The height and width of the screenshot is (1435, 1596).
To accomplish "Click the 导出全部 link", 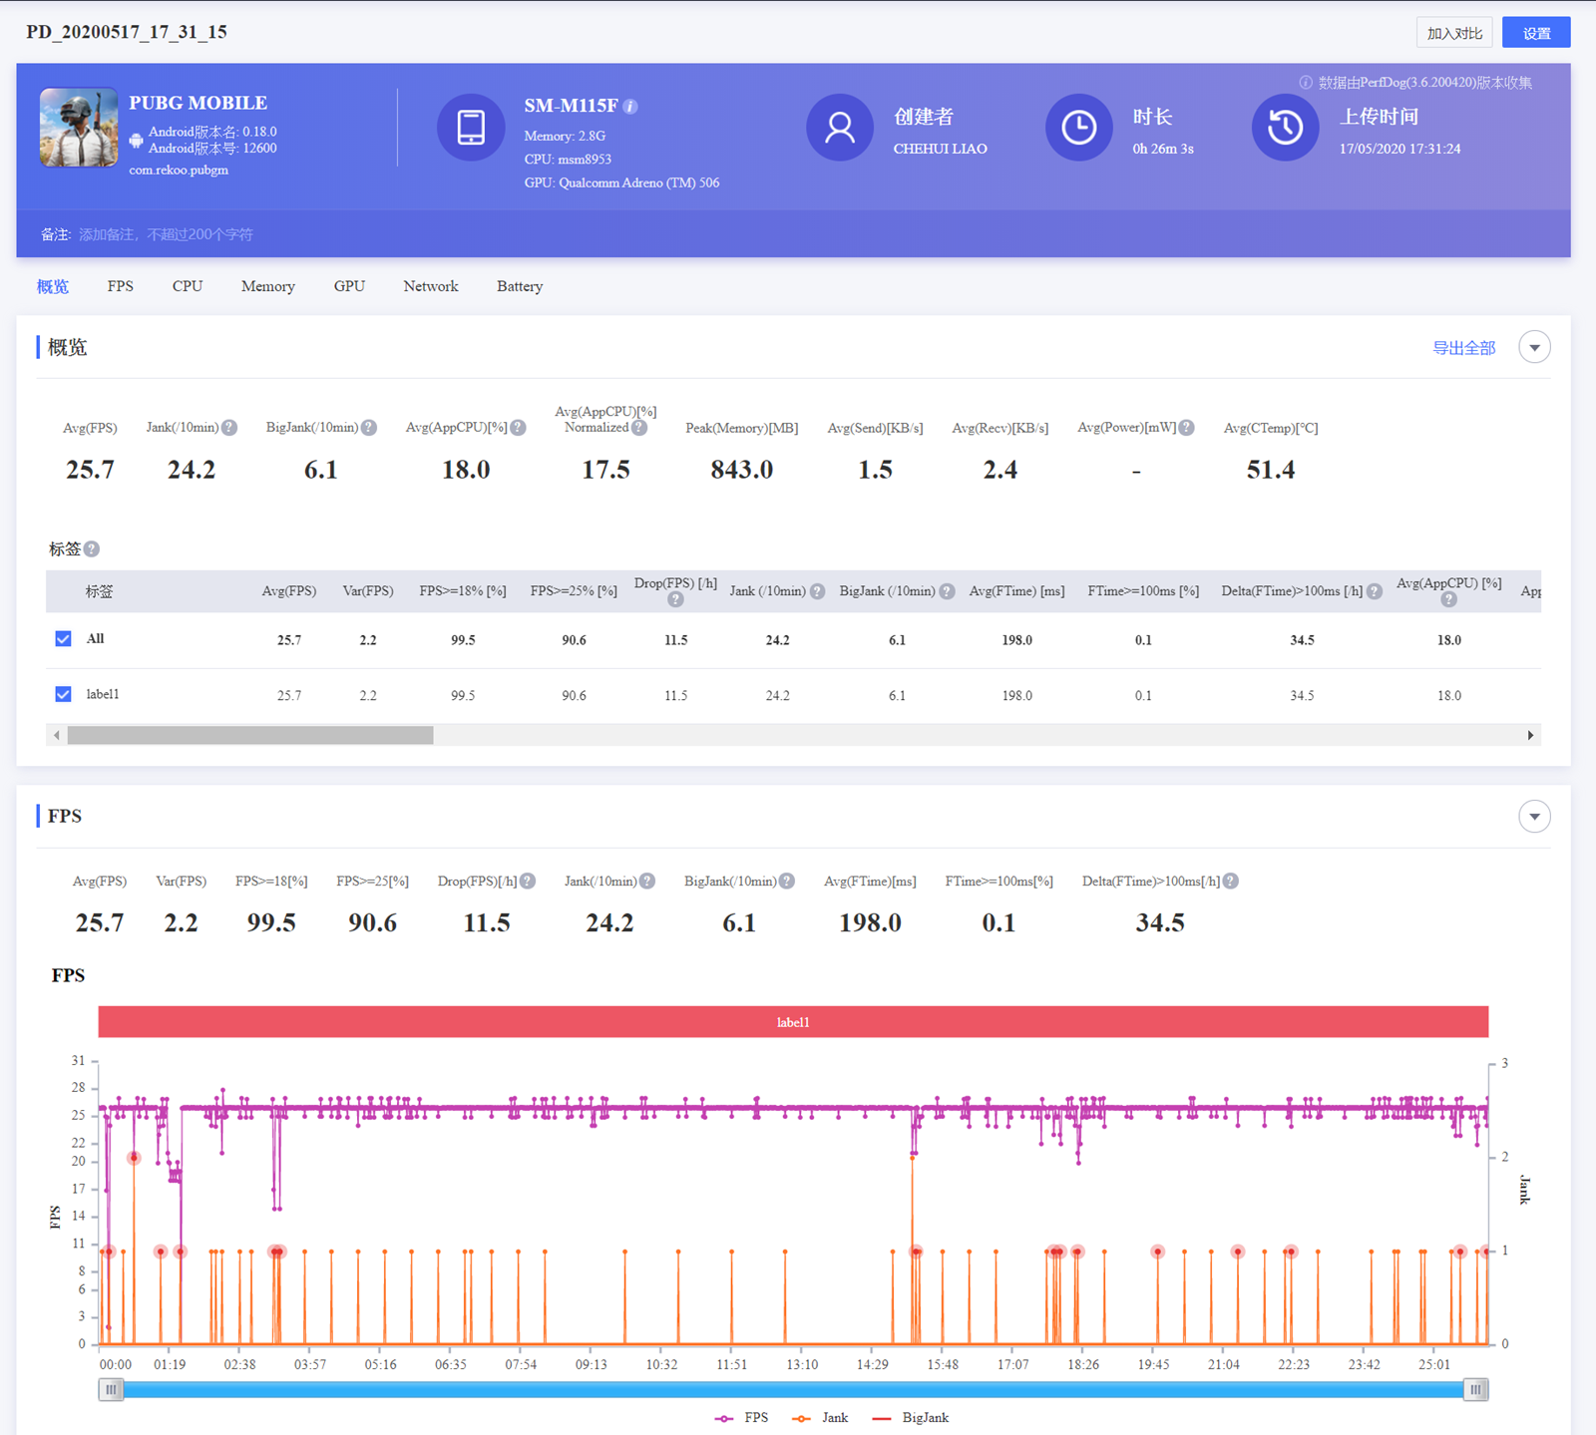I will (x=1463, y=348).
